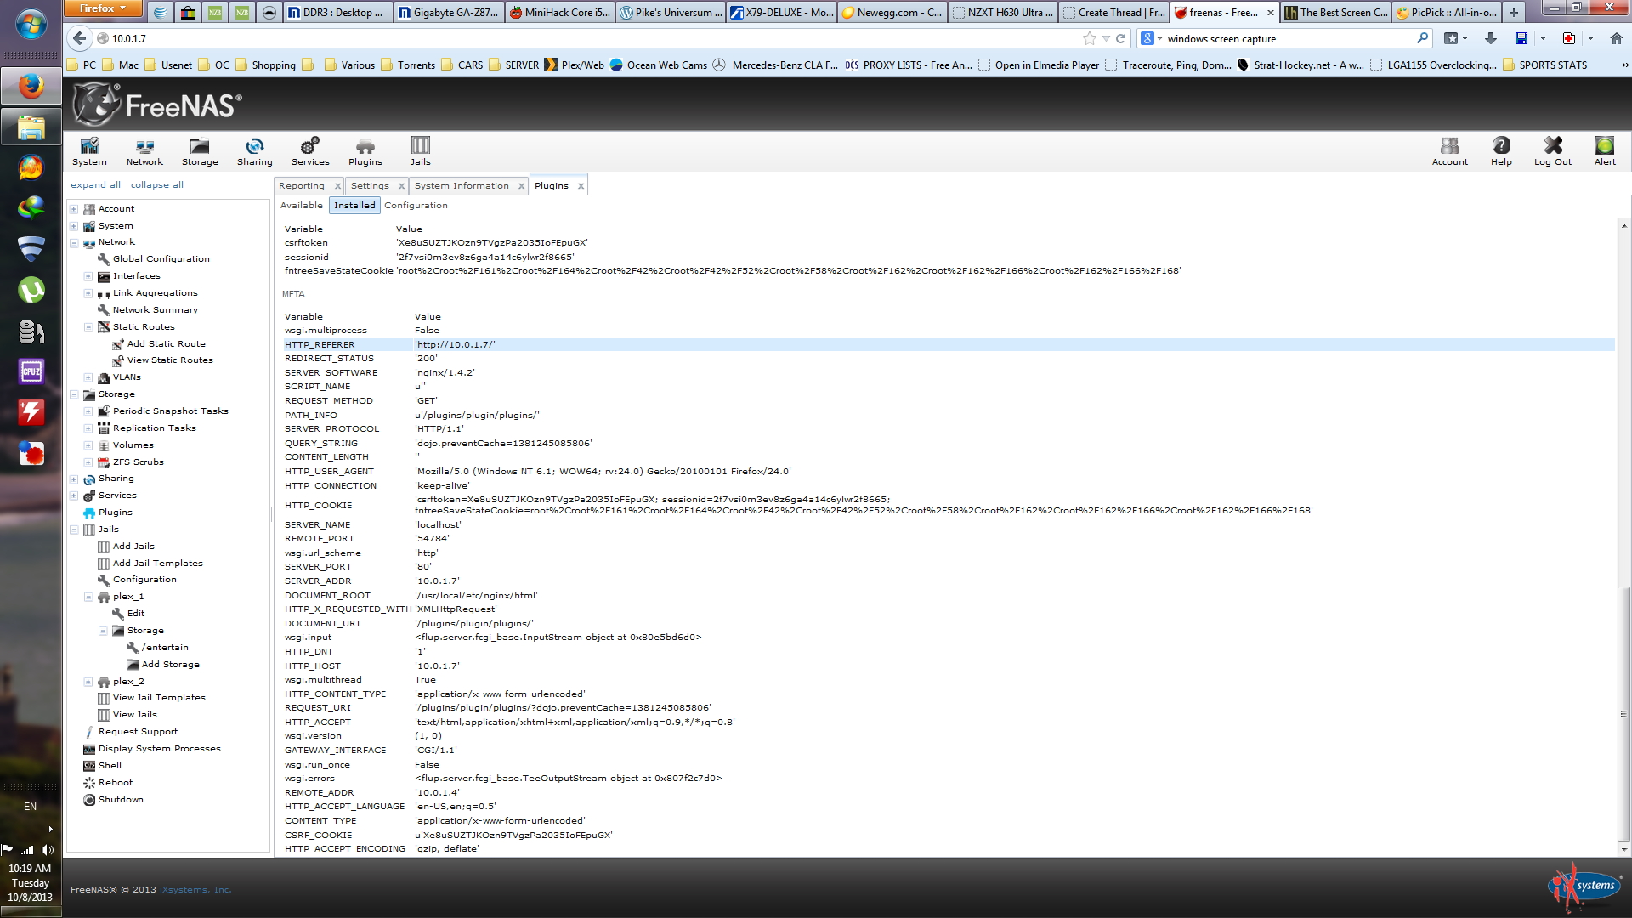Open the System toolbar icon
Image resolution: width=1632 pixels, height=918 pixels.
tap(89, 151)
